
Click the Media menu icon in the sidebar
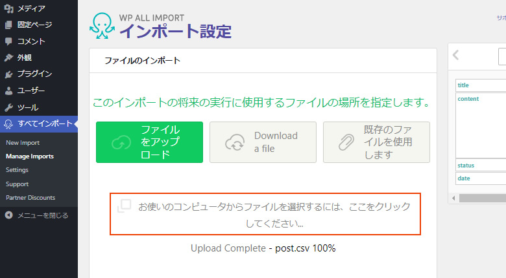tap(8, 8)
